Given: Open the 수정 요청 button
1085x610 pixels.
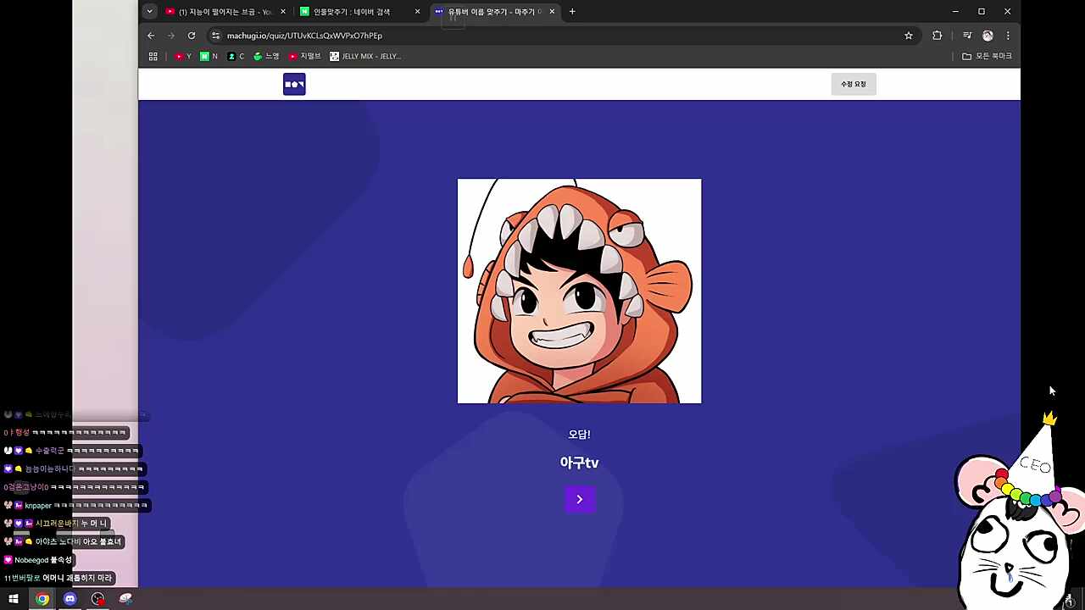Looking at the screenshot, I should pos(854,84).
